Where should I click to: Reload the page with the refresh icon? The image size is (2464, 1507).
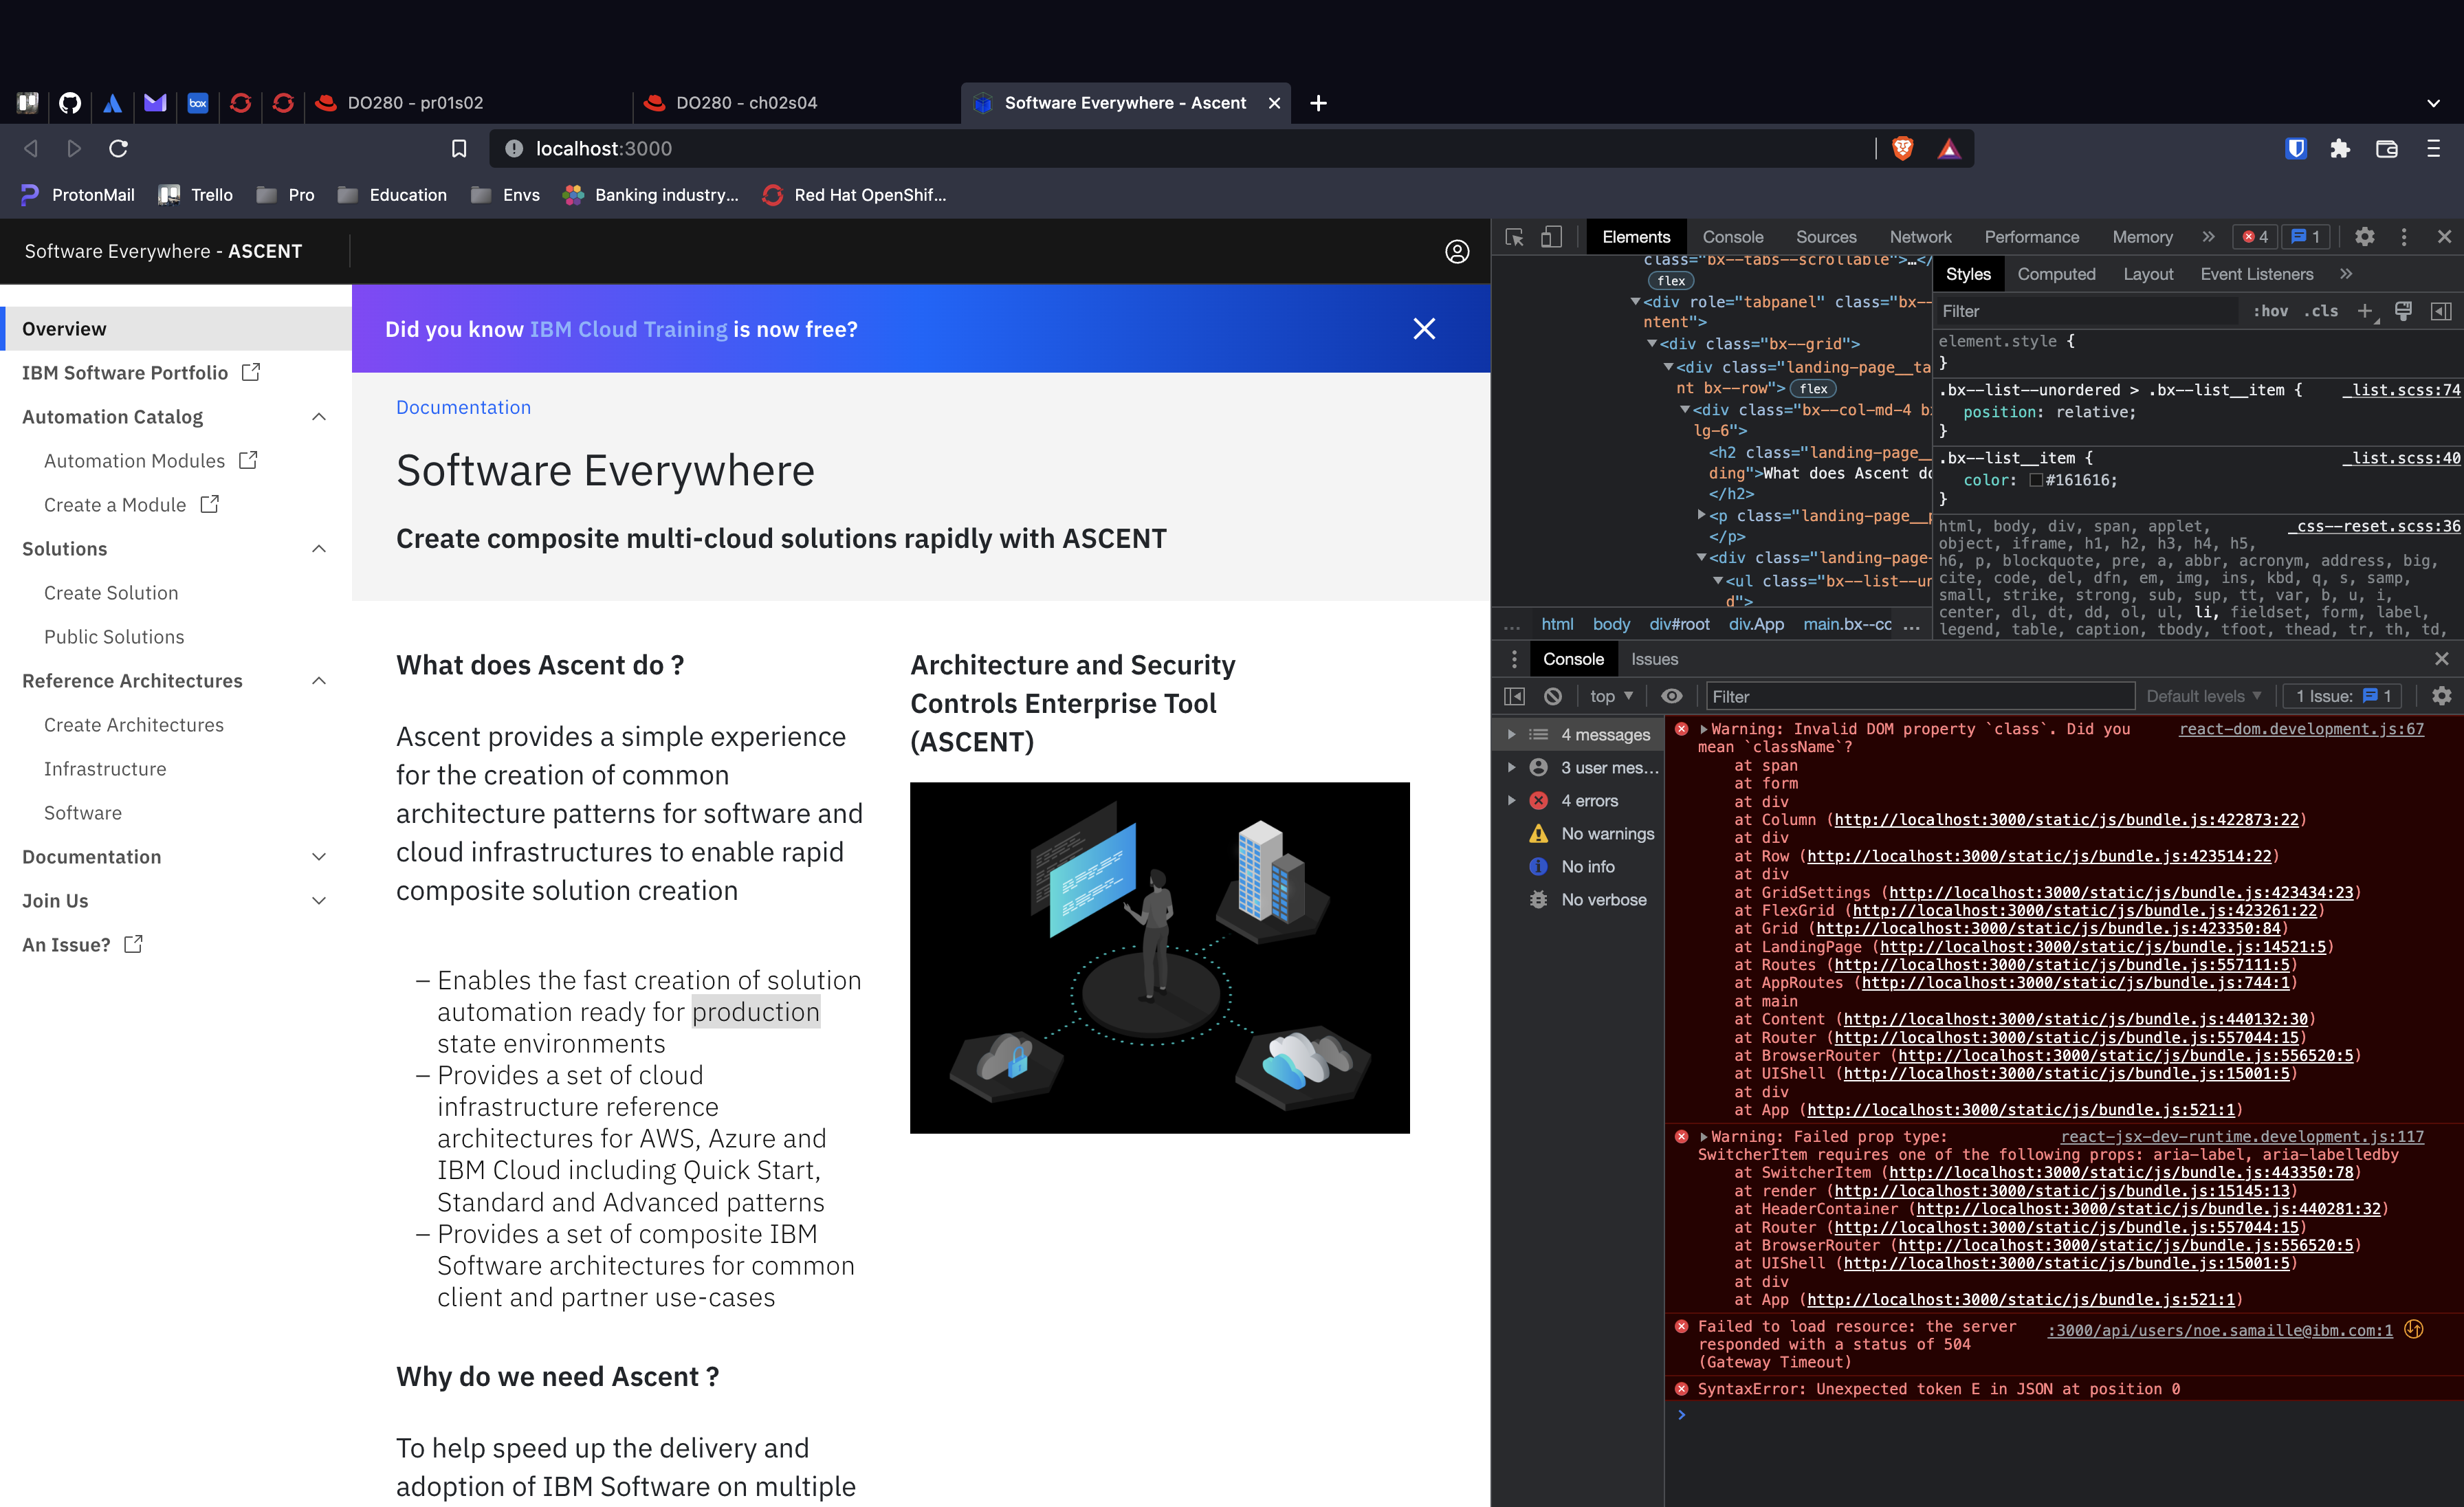[x=118, y=149]
